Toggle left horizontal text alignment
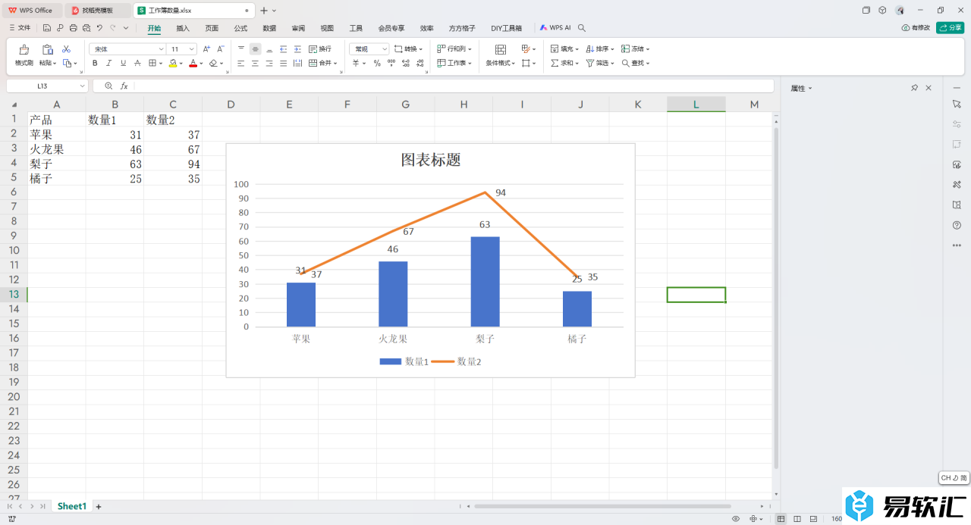971x525 pixels. [x=241, y=64]
